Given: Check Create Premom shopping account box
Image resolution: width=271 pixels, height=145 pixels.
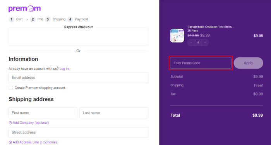Looking at the screenshot, I should 11,88.
